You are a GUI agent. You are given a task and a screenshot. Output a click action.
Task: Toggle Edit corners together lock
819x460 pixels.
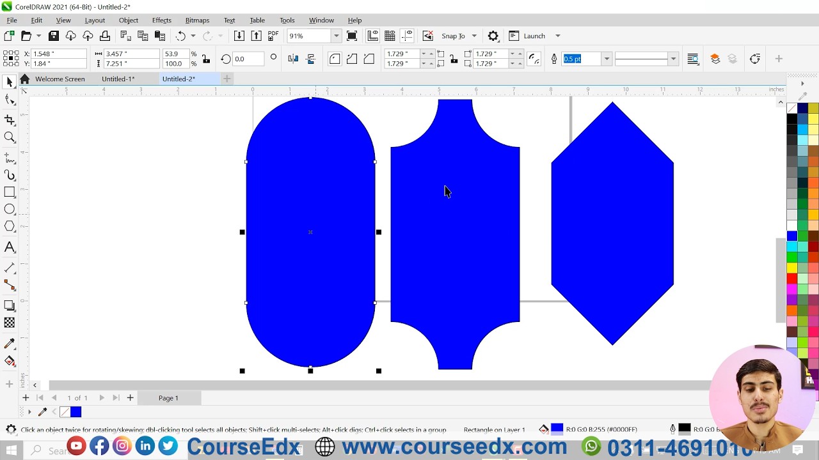pos(454,59)
